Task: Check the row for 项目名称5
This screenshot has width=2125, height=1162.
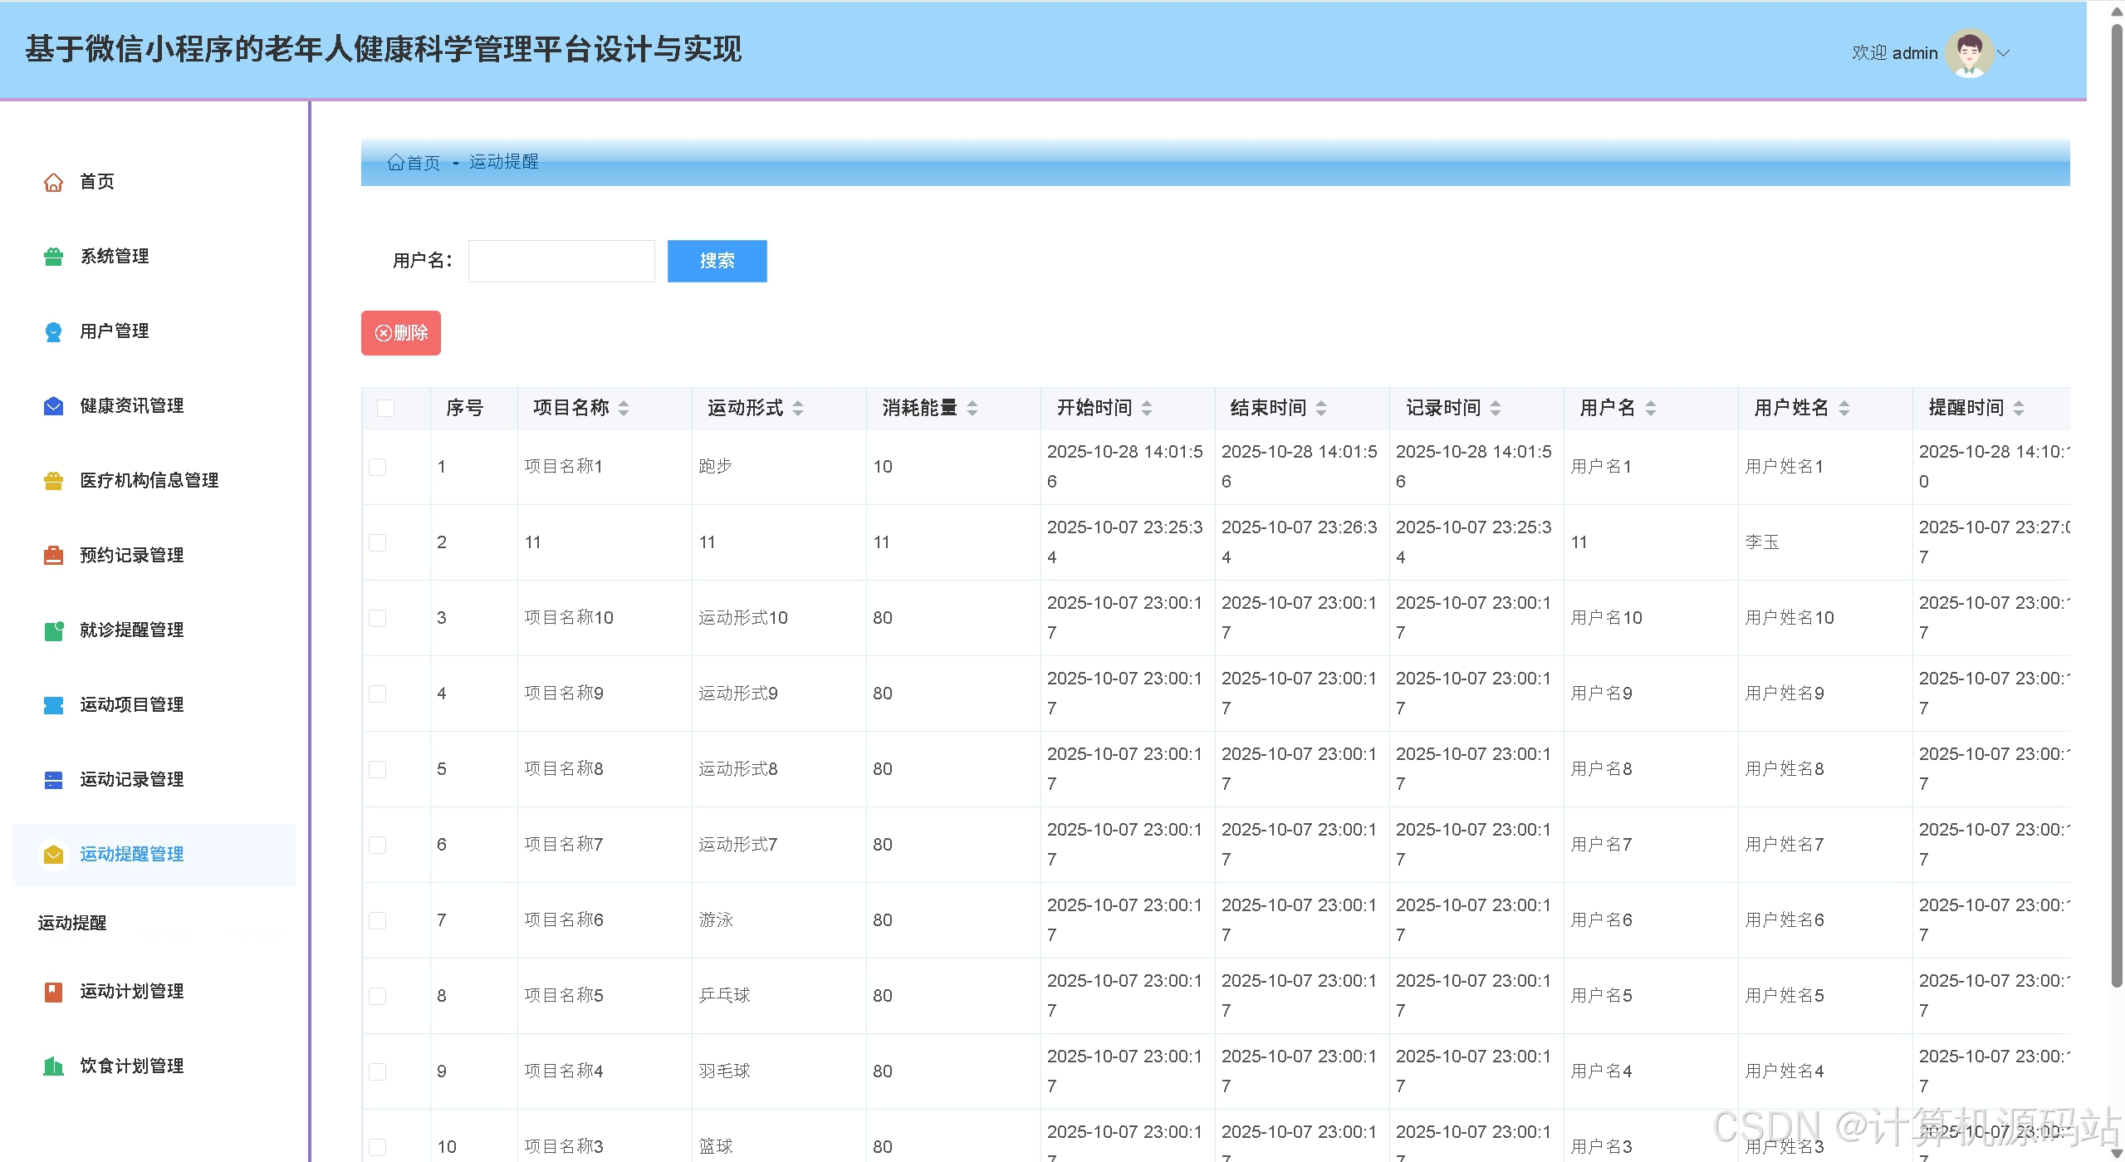Action: click(378, 996)
